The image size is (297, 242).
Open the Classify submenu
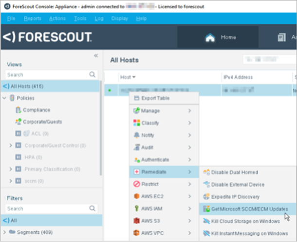[x=164, y=123]
